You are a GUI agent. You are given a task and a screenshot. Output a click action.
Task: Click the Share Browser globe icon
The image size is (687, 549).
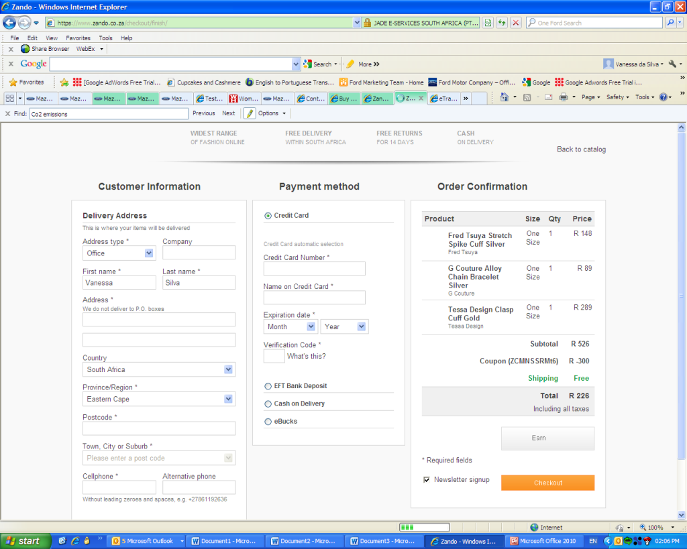pos(25,48)
